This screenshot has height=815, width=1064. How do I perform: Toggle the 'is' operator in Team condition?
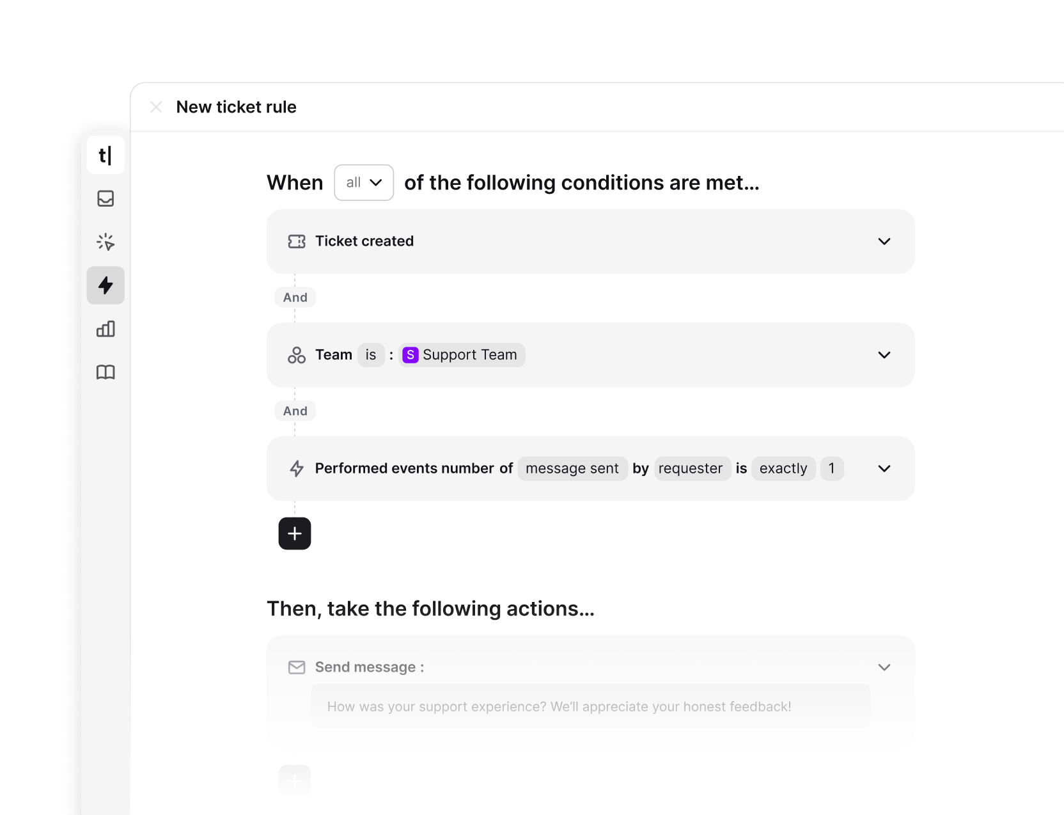(x=371, y=355)
